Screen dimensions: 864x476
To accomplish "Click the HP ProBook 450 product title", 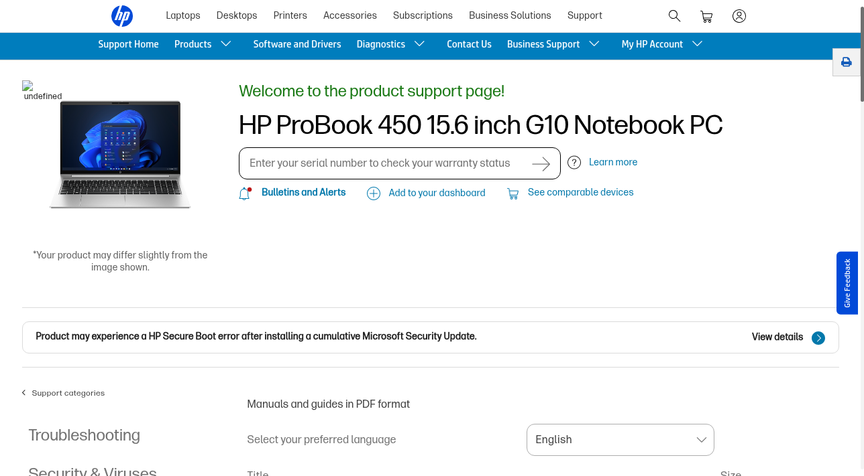I will (x=481, y=125).
